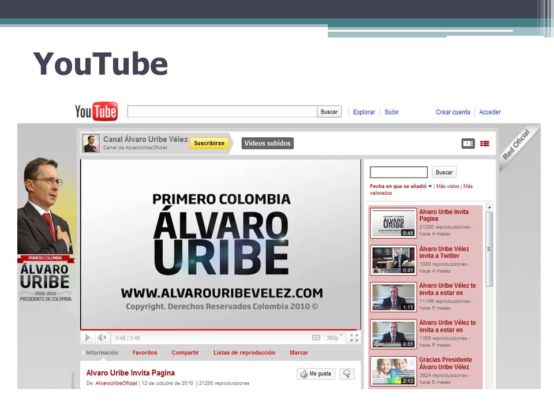This screenshot has height=415, width=554.
Task: Click the Canal Álvaro Uribe Vélez title
Action: click(145, 139)
